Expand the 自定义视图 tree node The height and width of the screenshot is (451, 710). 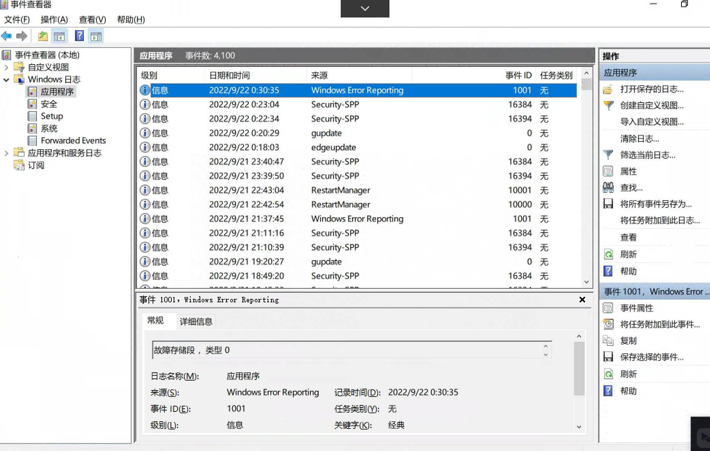(x=6, y=67)
